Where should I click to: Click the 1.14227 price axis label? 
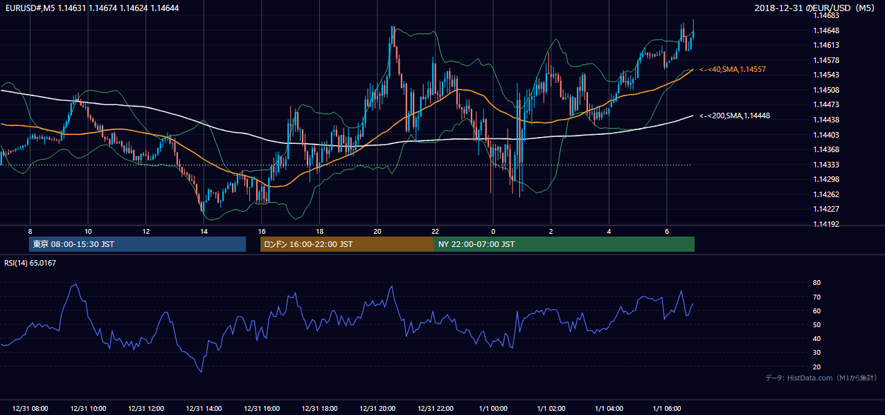click(x=826, y=209)
